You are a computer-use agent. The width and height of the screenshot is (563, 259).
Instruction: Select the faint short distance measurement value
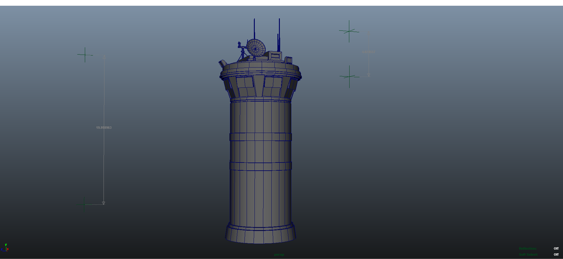[369, 52]
